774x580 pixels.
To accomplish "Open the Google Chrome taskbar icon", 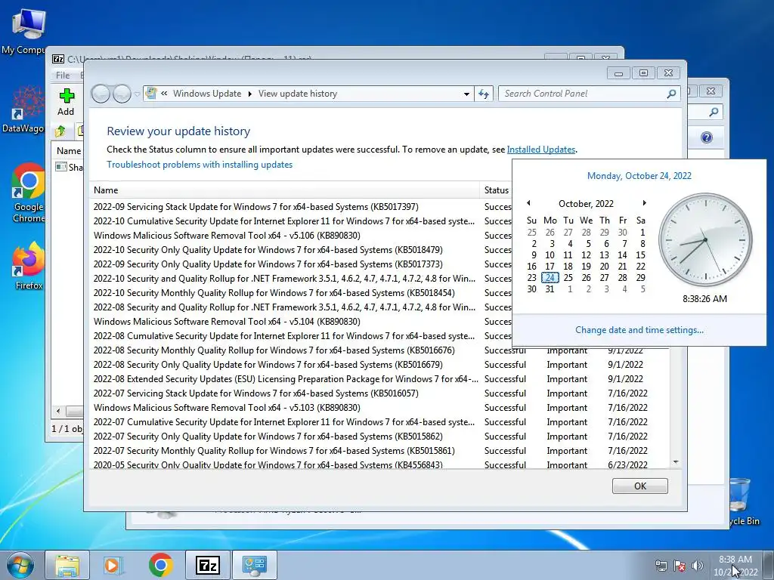I will point(160,565).
